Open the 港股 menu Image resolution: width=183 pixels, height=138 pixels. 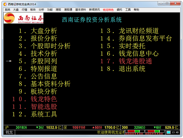click(58, 10)
